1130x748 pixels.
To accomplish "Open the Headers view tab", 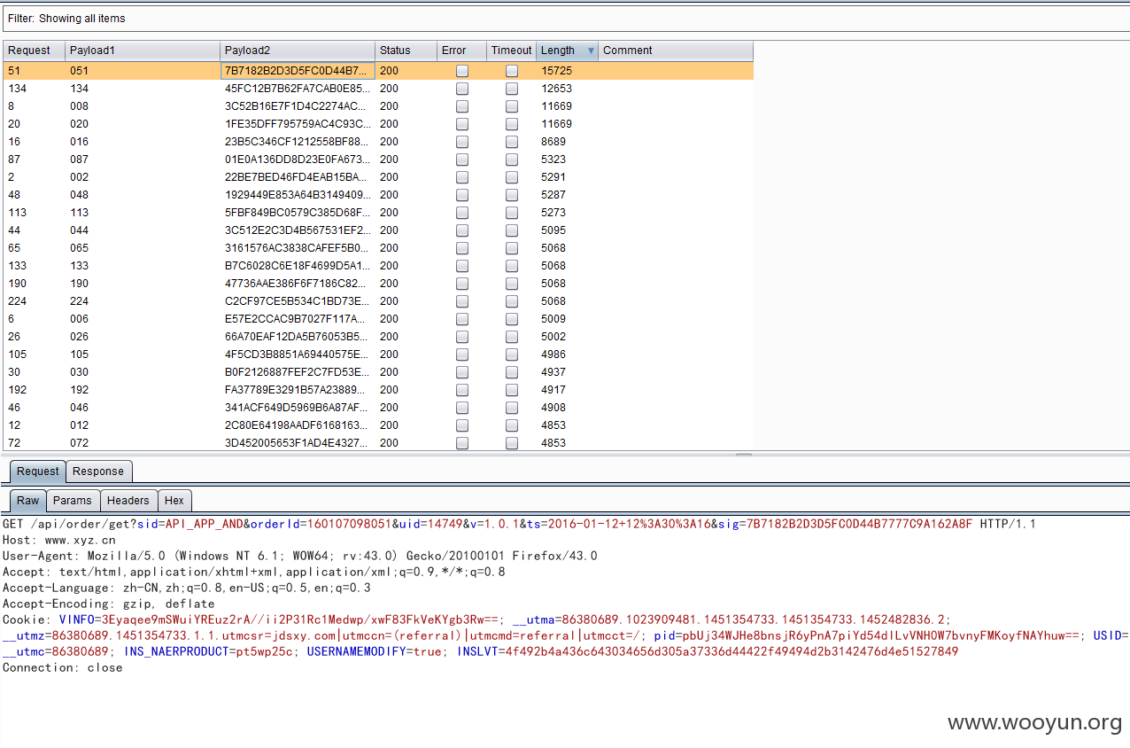I will [128, 501].
